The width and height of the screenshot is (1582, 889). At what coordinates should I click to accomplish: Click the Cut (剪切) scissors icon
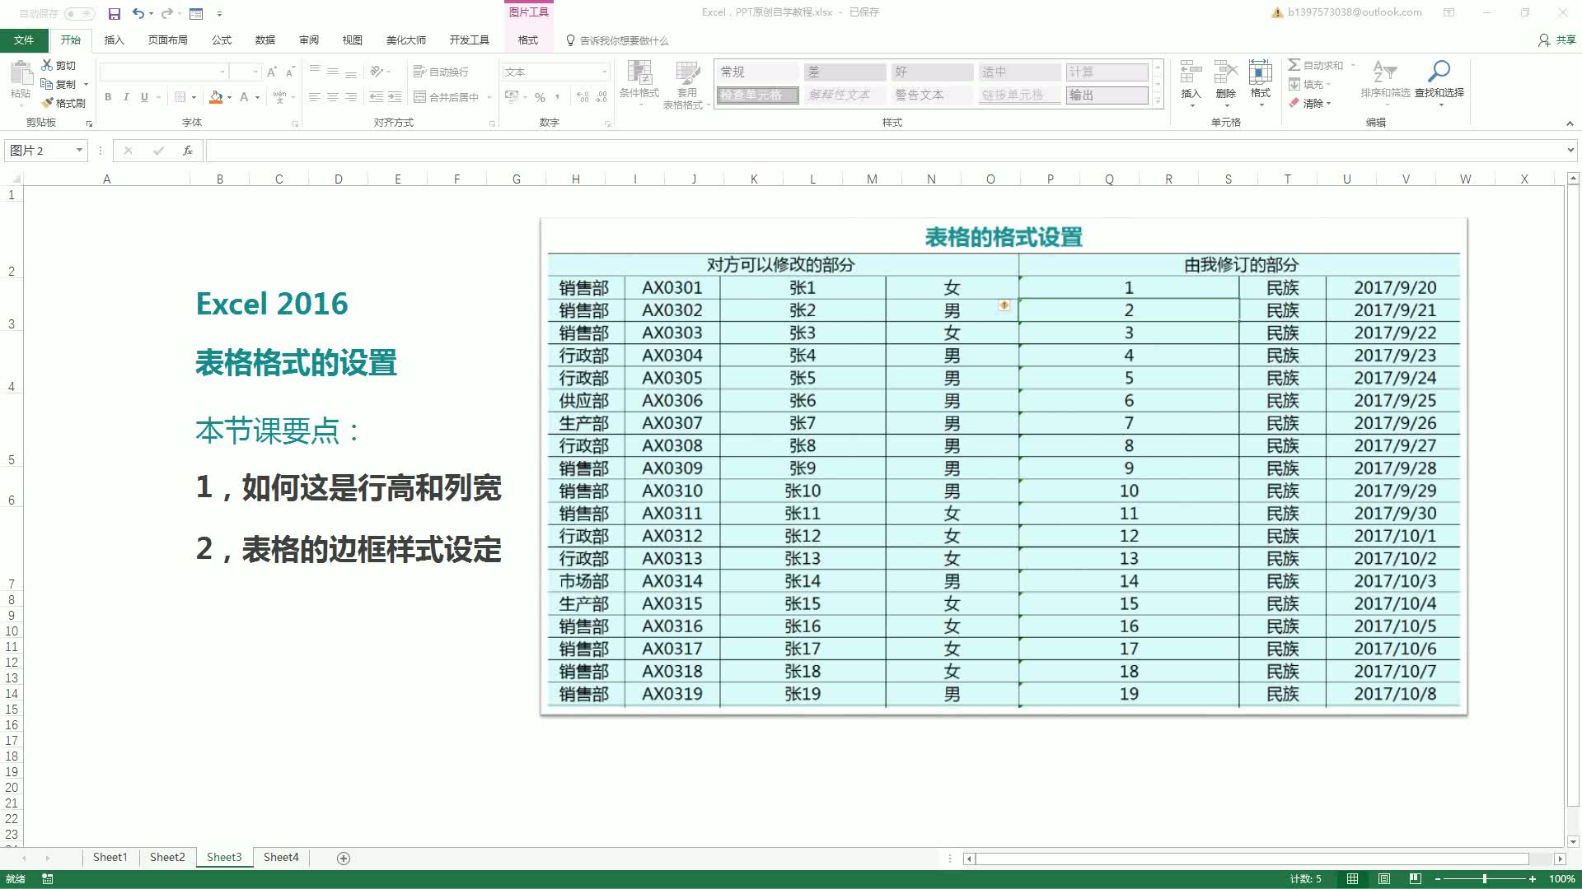point(47,65)
